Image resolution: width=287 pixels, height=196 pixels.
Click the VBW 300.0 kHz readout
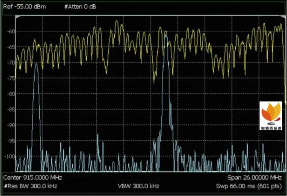[138, 186]
